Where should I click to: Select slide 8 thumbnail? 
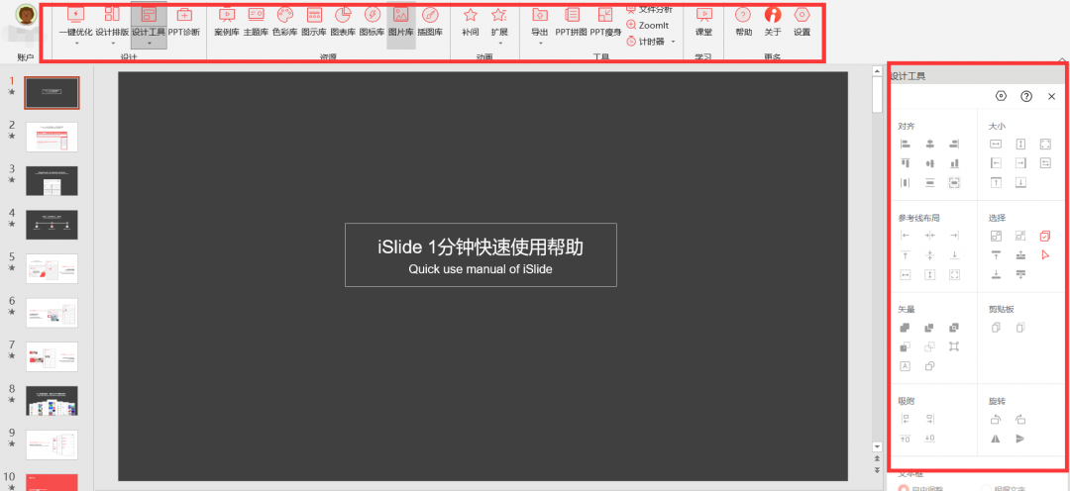52,401
